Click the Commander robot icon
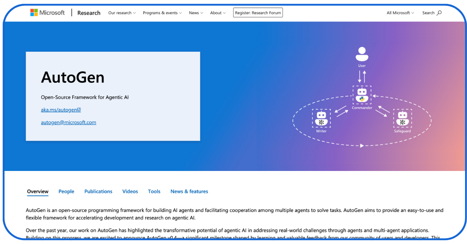Screen dimensions: 467x244 point(362,95)
